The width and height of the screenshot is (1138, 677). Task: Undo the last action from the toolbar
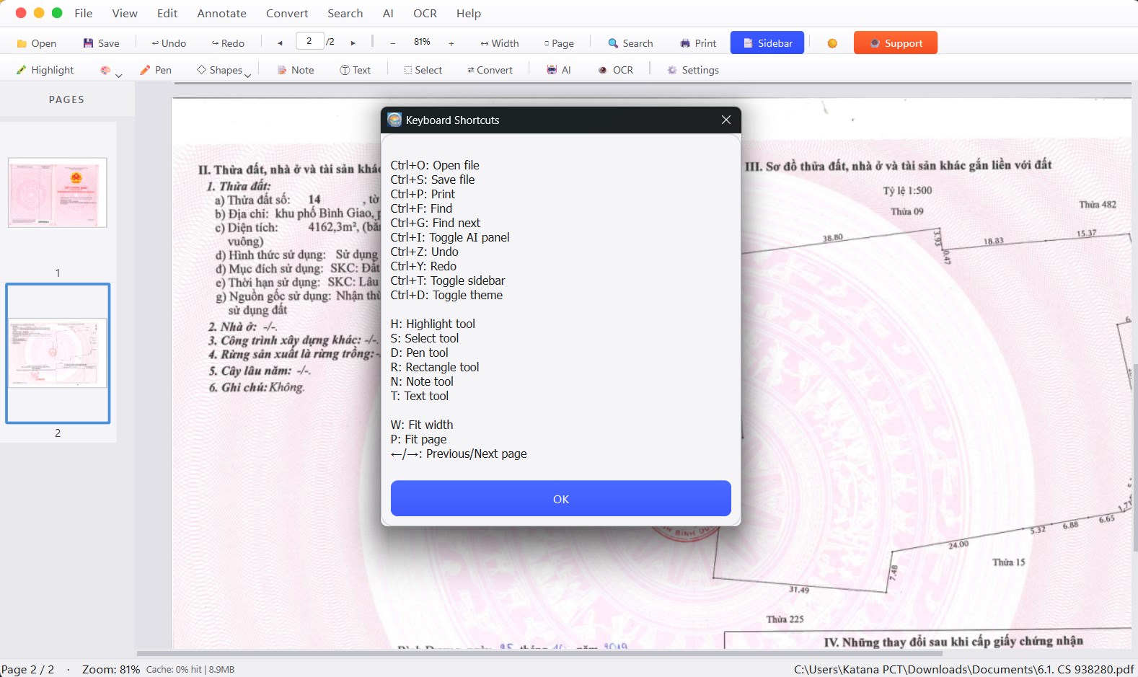click(x=169, y=43)
